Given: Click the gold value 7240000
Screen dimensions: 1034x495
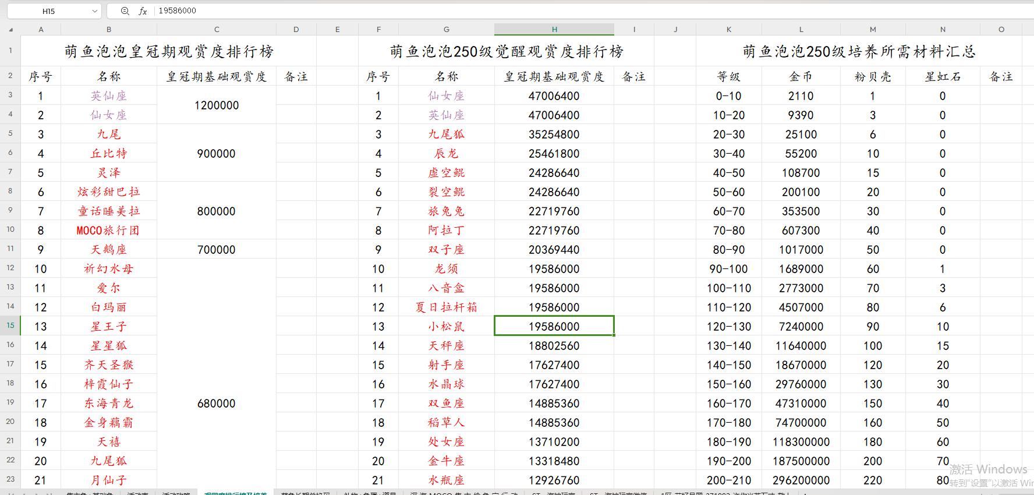Looking at the screenshot, I should coord(801,326).
